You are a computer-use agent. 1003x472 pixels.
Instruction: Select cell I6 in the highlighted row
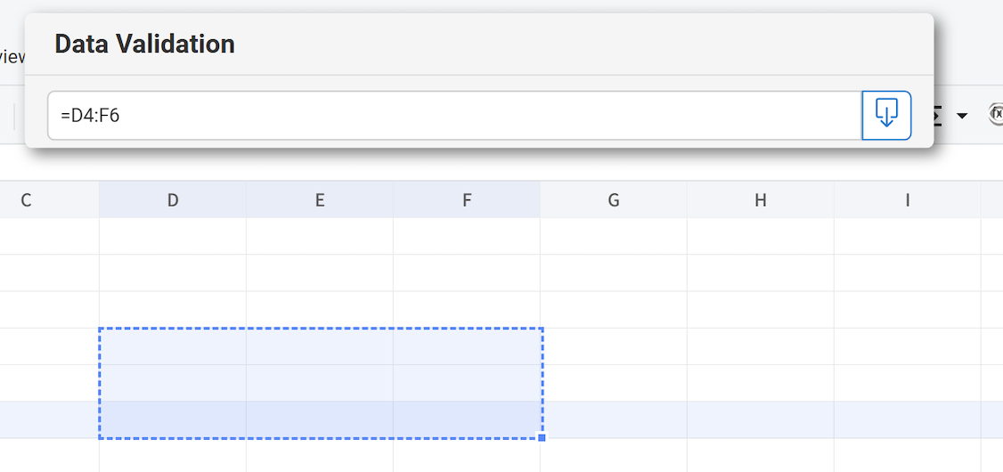(x=908, y=419)
